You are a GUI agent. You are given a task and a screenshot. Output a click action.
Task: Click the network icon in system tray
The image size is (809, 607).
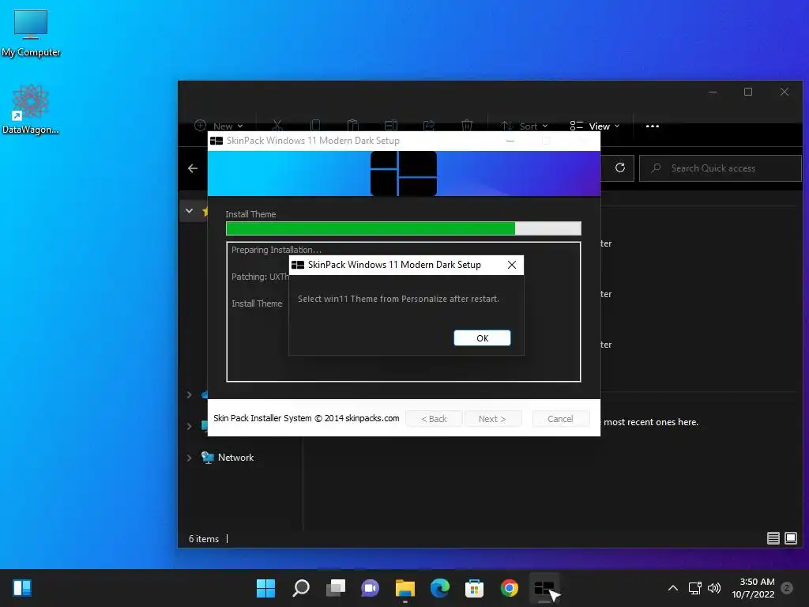click(x=694, y=588)
